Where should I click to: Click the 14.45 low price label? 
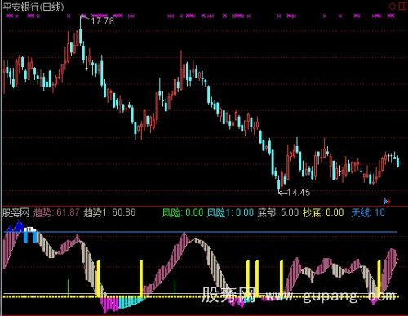tap(299, 193)
